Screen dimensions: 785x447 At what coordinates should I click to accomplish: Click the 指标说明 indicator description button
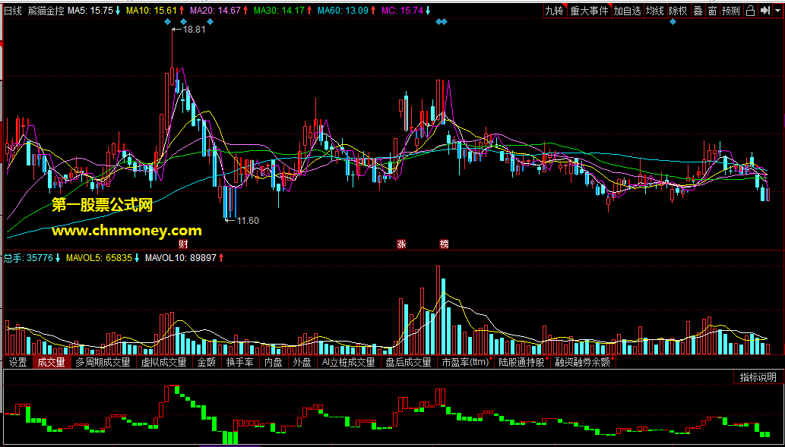(x=758, y=377)
